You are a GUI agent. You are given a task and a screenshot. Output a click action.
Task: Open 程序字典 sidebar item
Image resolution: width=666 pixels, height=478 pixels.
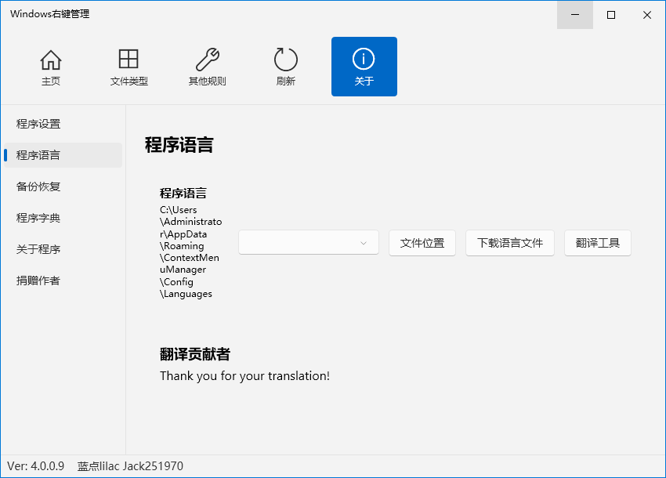63,218
